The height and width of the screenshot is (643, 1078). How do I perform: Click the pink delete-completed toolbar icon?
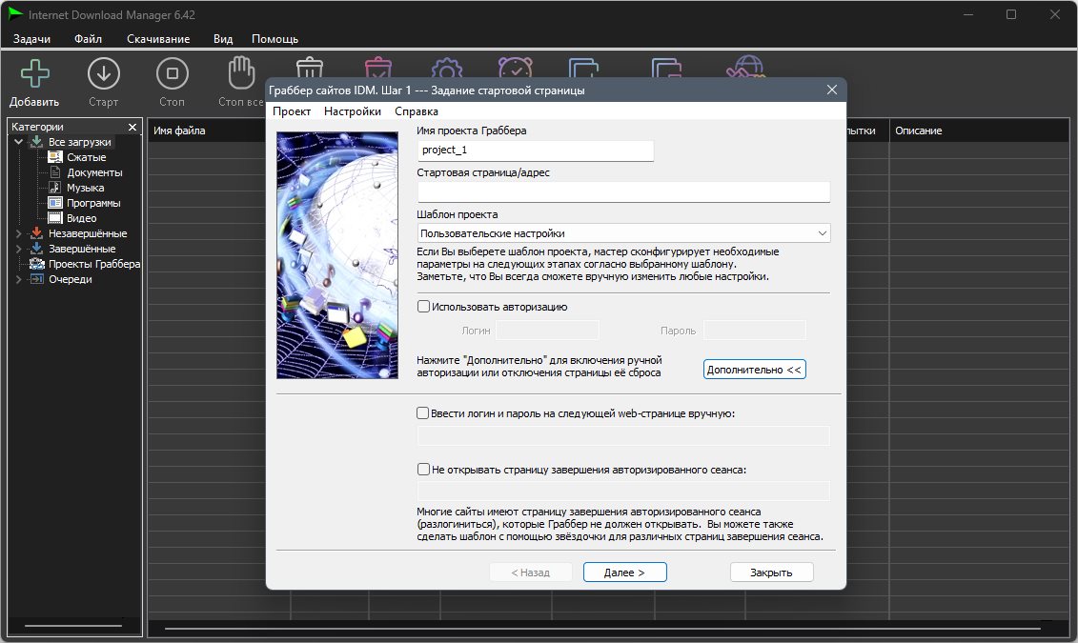tap(378, 68)
